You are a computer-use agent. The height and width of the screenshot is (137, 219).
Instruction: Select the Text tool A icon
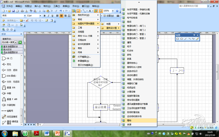pos(90,11)
